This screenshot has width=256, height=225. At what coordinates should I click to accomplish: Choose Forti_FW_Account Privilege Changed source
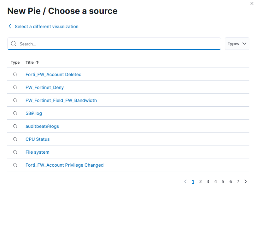65,165
